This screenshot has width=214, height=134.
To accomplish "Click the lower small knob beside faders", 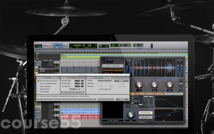I will pos(132,103).
